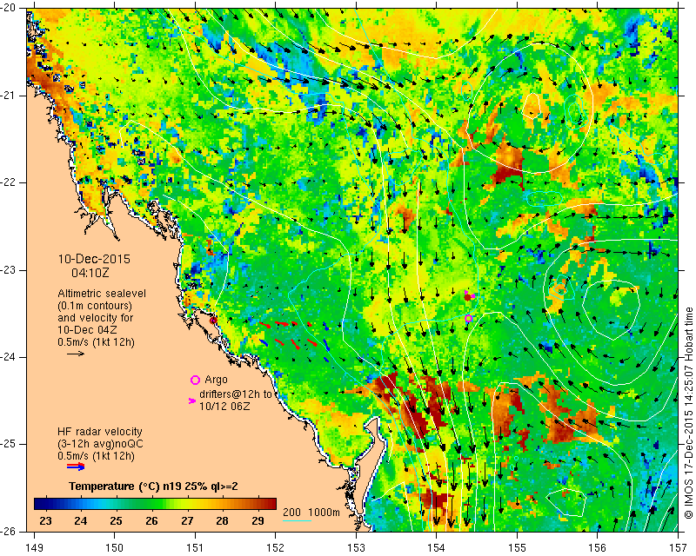Image resolution: width=696 pixels, height=556 pixels.
Task: Click the black altimetric velocity legend arrow
Action: tap(76, 354)
